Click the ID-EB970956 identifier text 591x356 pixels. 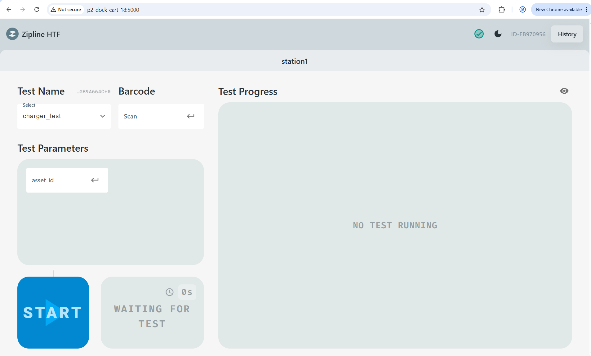(528, 34)
